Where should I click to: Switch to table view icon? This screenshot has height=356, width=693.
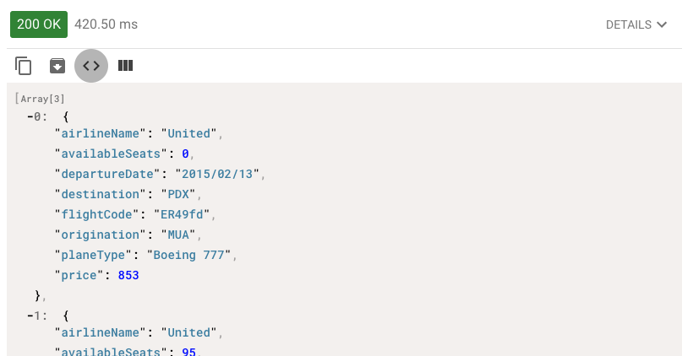pos(126,66)
